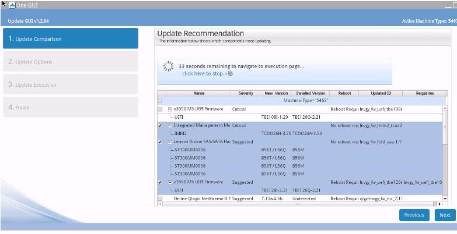
Task: Sort by the Installed Version column header
Action: point(311,93)
